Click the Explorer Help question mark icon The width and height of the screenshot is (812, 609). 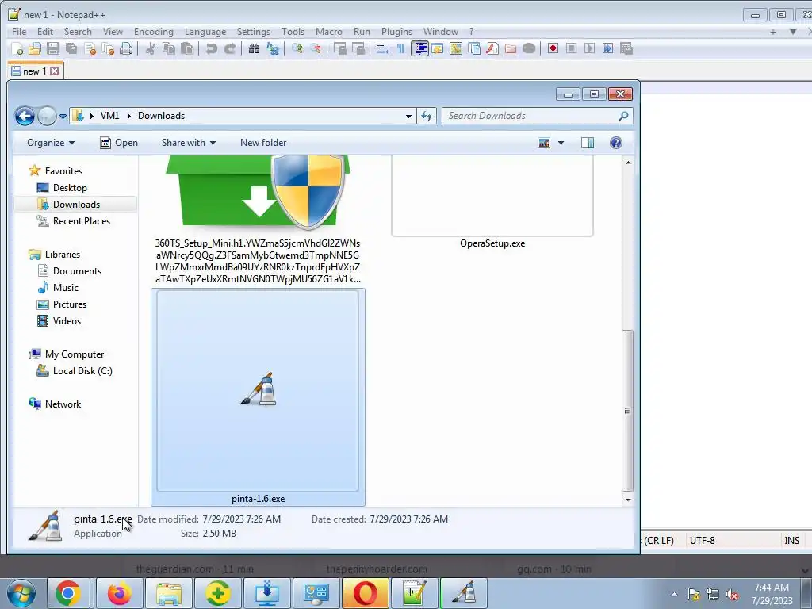tap(615, 143)
